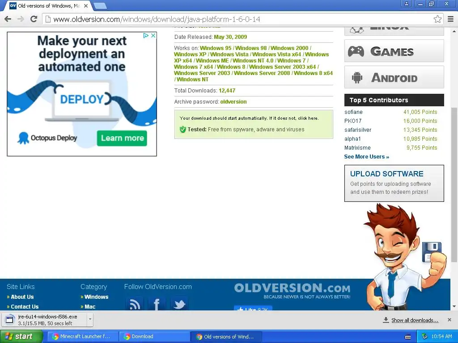The image size is (458, 343).
Task: Click the vertical scrollbar thumb
Action: click(454, 184)
